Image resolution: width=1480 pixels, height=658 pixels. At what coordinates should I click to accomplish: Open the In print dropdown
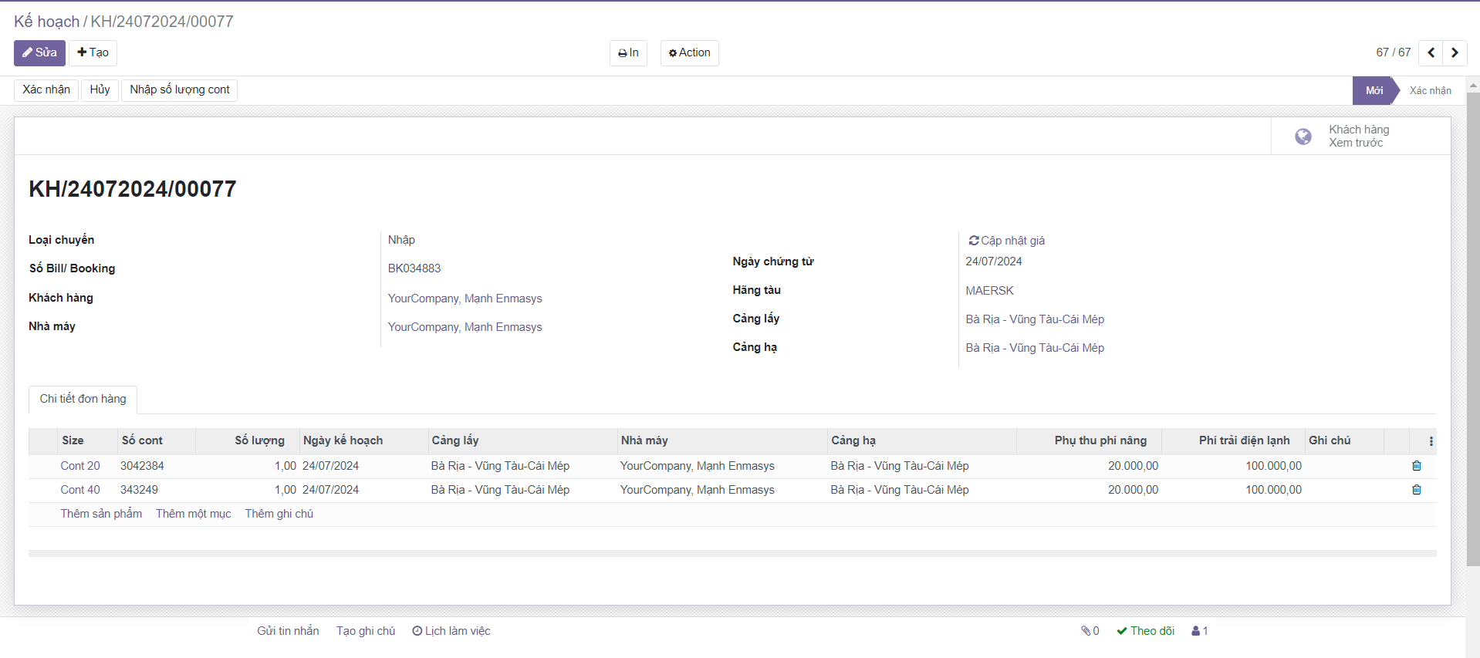628,53
